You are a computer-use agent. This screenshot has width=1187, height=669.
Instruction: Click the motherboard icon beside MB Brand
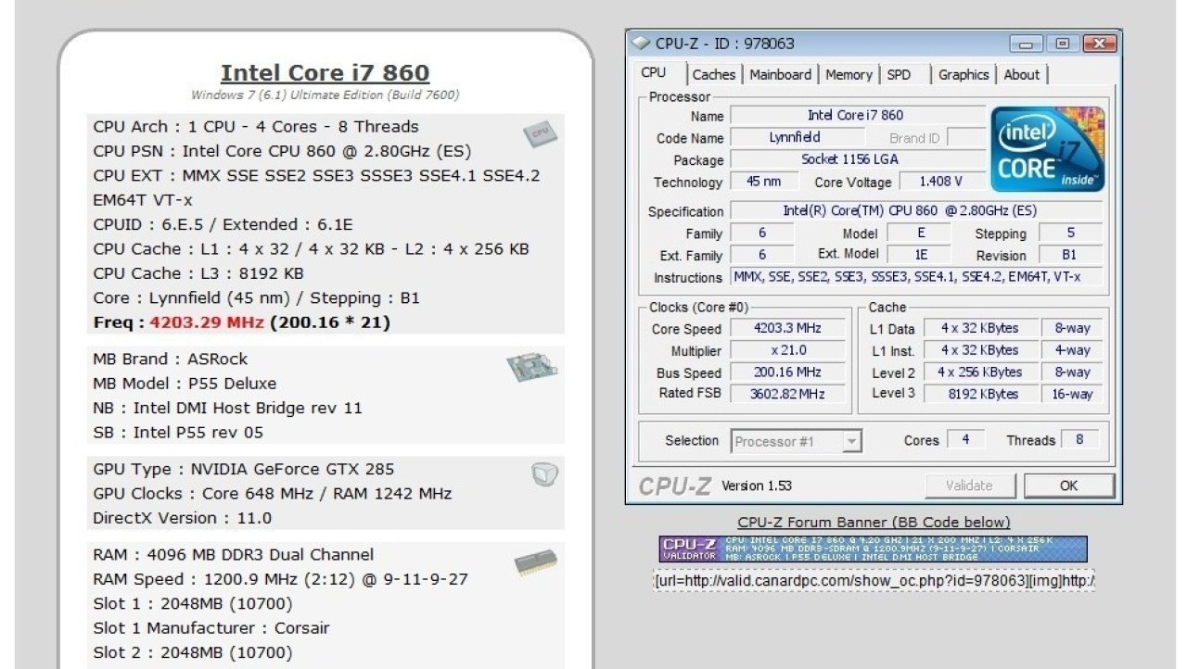click(531, 368)
